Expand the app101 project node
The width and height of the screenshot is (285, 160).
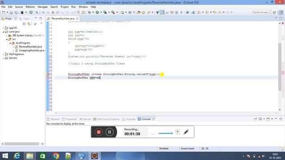point(3,28)
